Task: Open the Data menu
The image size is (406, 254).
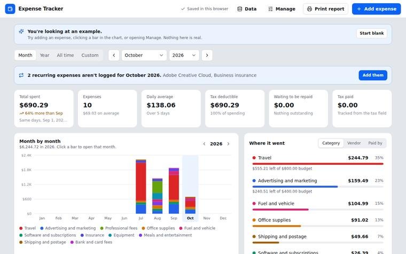Action: click(x=247, y=9)
